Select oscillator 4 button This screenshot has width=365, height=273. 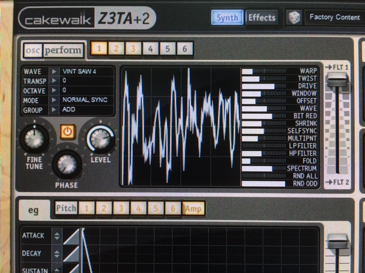point(151,49)
